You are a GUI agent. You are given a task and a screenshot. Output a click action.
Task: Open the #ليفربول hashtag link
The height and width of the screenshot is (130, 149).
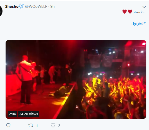coord(139,23)
